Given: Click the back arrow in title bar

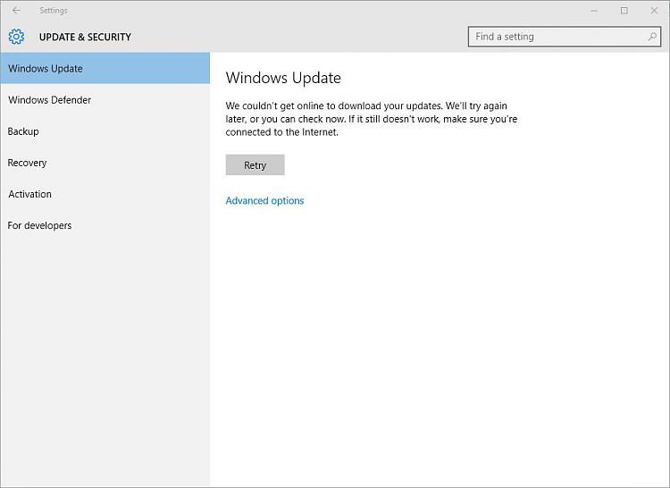Looking at the screenshot, I should pos(16,10).
